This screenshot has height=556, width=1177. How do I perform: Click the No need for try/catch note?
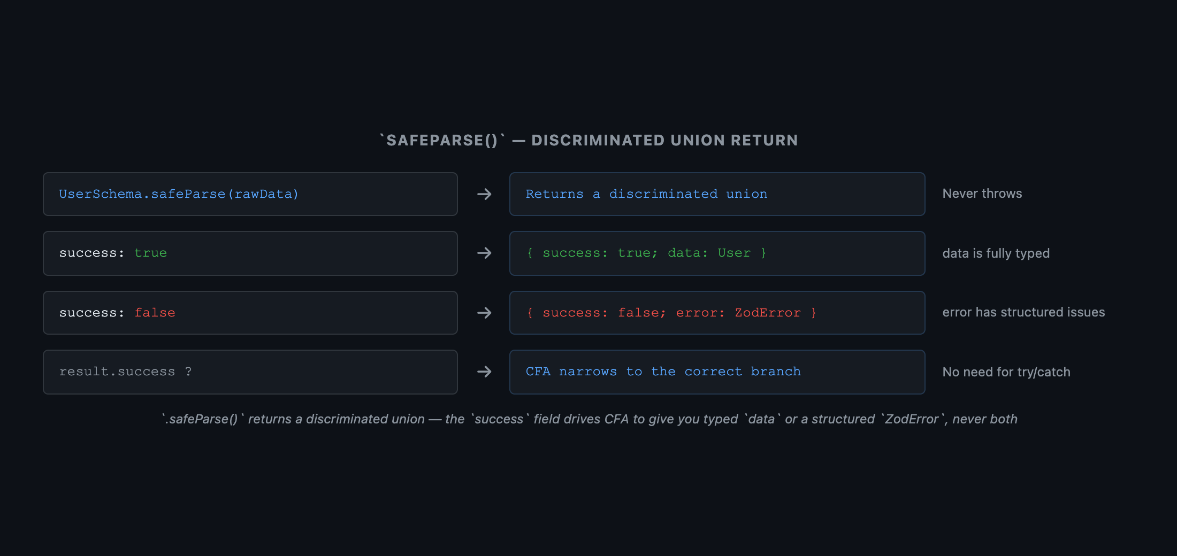point(1006,372)
